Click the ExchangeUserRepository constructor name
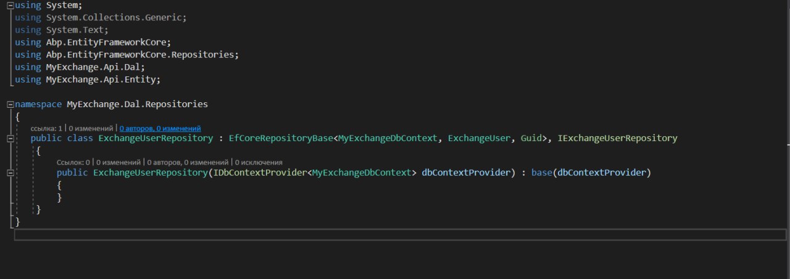790x279 pixels. coord(150,173)
